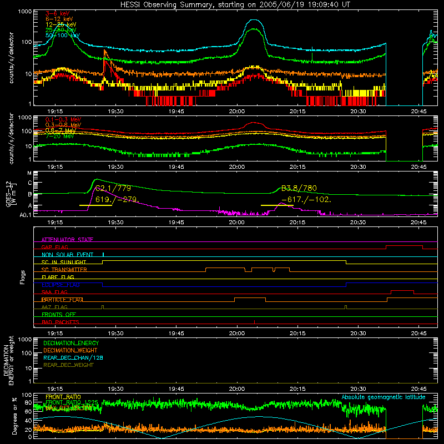Click the SC_IN_SUNLIGHT flag label
Viewport: 444px width, 444px height.
tap(64, 262)
